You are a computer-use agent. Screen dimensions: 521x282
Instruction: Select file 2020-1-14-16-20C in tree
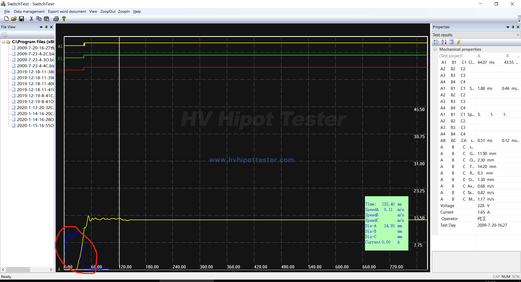[x=35, y=113]
